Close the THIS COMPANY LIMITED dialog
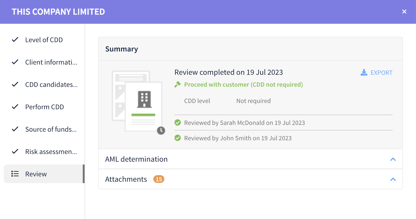Image resolution: width=416 pixels, height=219 pixels. (404, 12)
